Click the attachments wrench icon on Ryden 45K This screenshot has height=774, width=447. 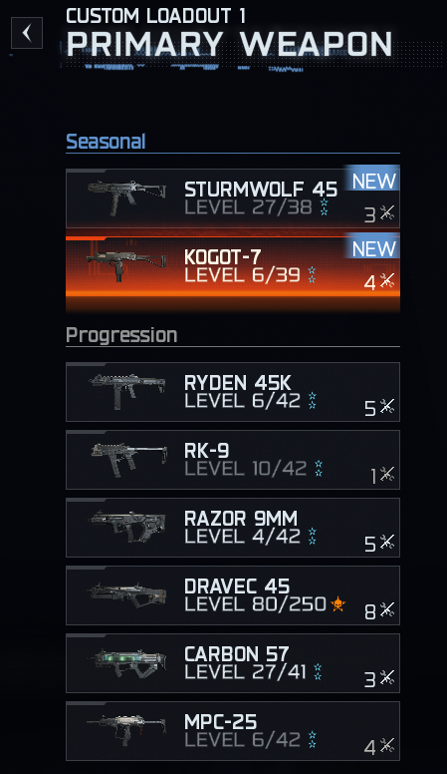pos(387,406)
